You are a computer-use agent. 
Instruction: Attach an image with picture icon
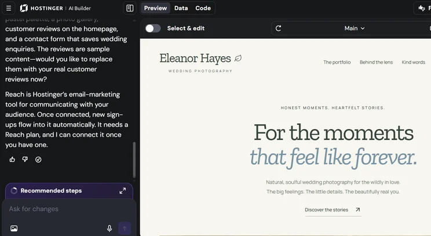pyautogui.click(x=14, y=228)
